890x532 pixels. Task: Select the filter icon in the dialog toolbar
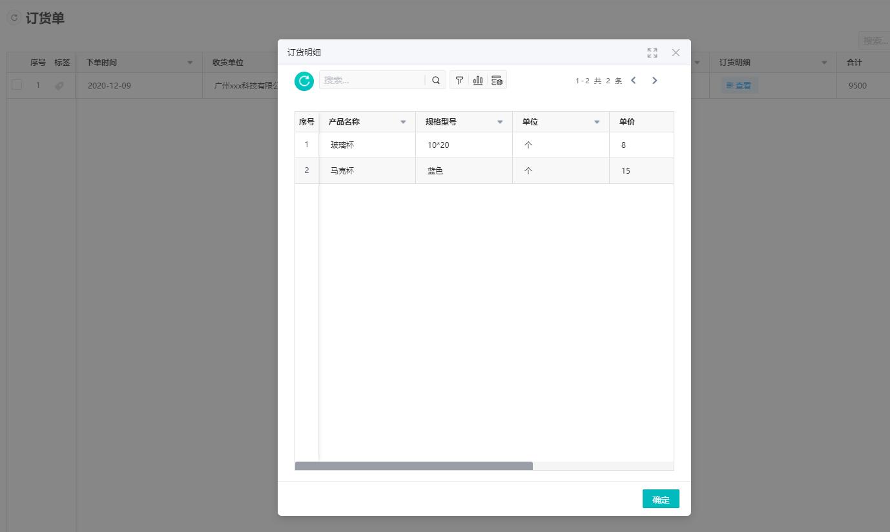459,80
